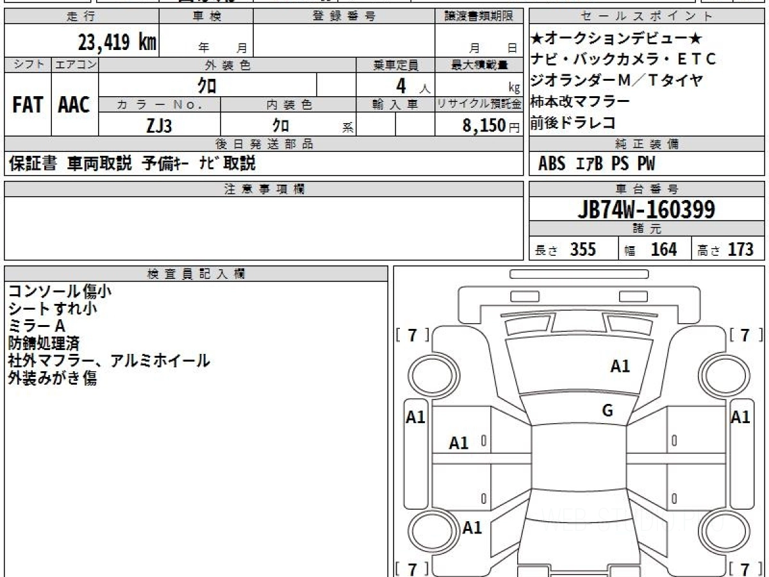Click the ミラーA note

tap(37, 326)
